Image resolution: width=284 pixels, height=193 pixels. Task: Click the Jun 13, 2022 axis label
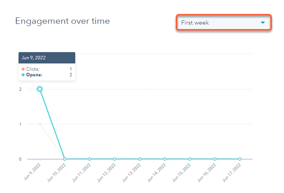click(131, 173)
